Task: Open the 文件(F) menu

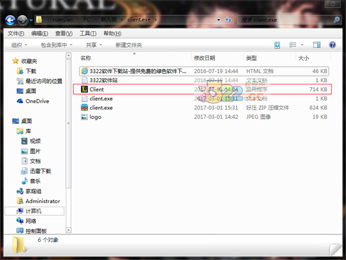Action: click(x=16, y=34)
